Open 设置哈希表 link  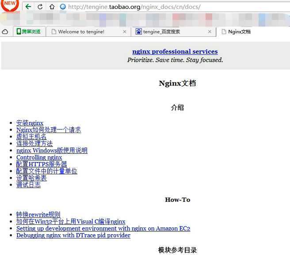click(x=31, y=178)
